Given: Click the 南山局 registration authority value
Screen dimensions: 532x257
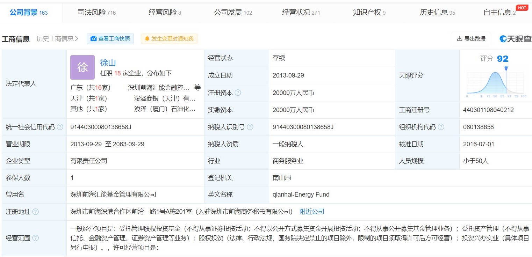Looking at the screenshot, I should (x=282, y=178).
